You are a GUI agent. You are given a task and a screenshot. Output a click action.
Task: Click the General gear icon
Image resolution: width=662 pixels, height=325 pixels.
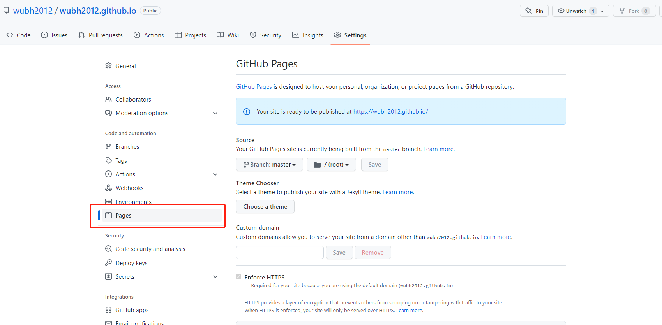tap(108, 66)
